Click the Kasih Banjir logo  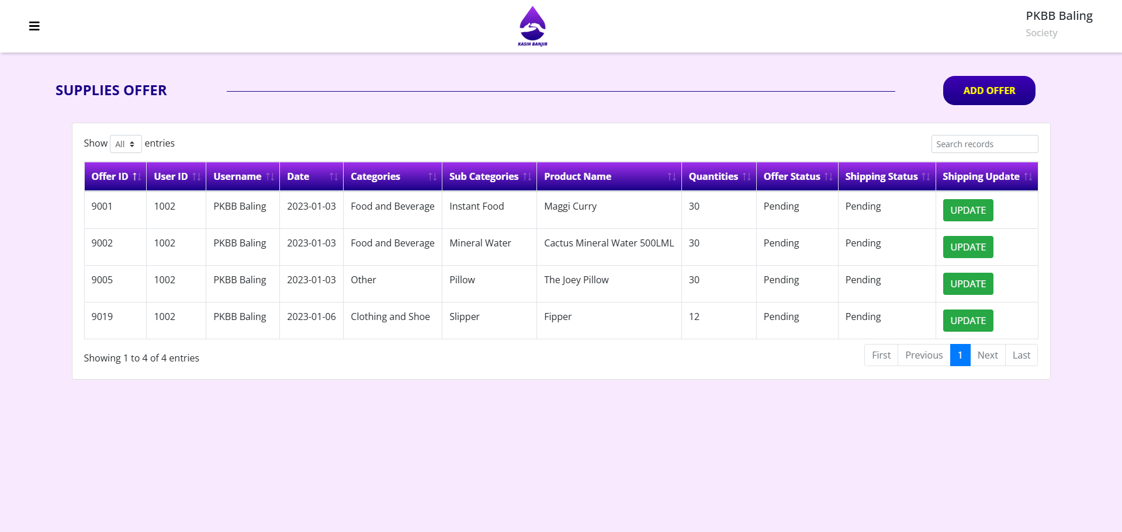click(x=532, y=26)
